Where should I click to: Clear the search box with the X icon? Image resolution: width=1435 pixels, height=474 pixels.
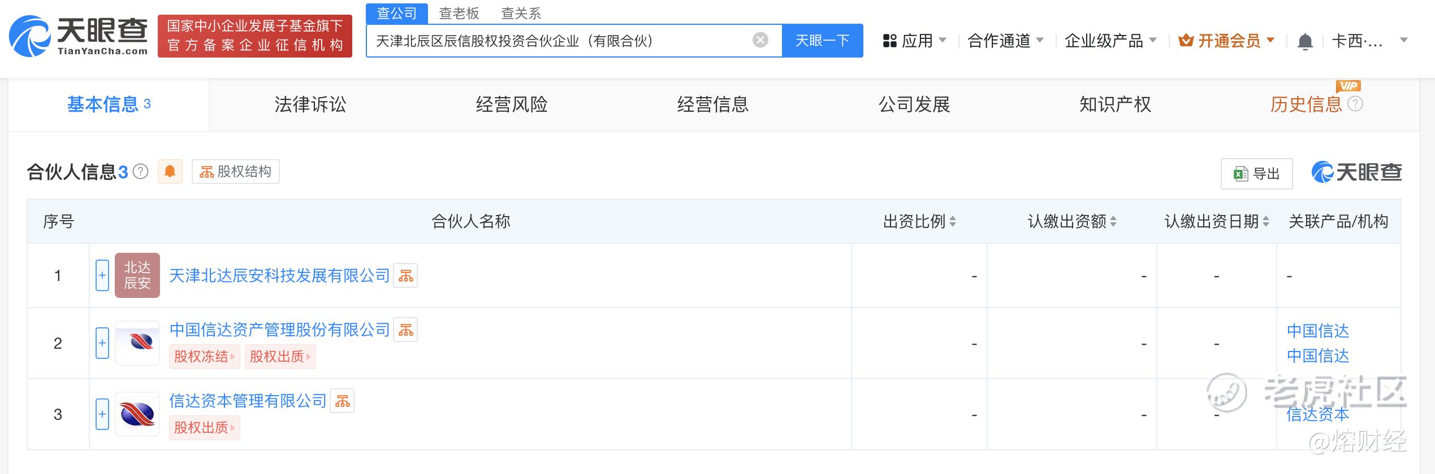tap(760, 40)
